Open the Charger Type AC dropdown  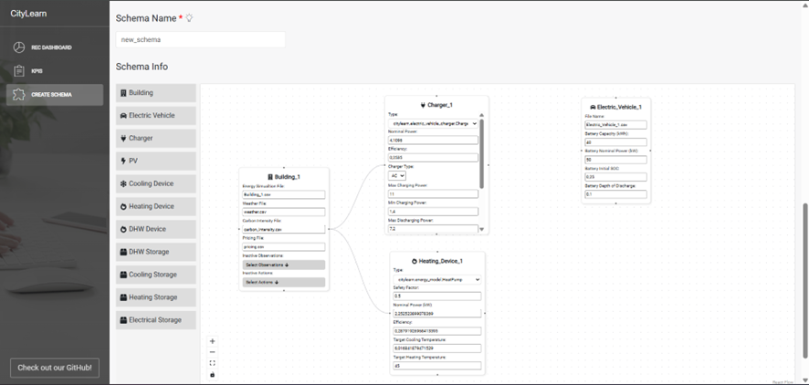(396, 176)
